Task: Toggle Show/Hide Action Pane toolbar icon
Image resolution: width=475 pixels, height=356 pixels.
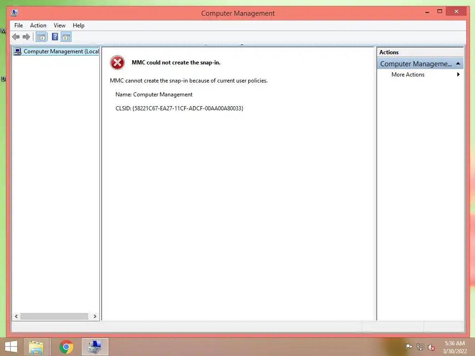Action: (x=66, y=37)
